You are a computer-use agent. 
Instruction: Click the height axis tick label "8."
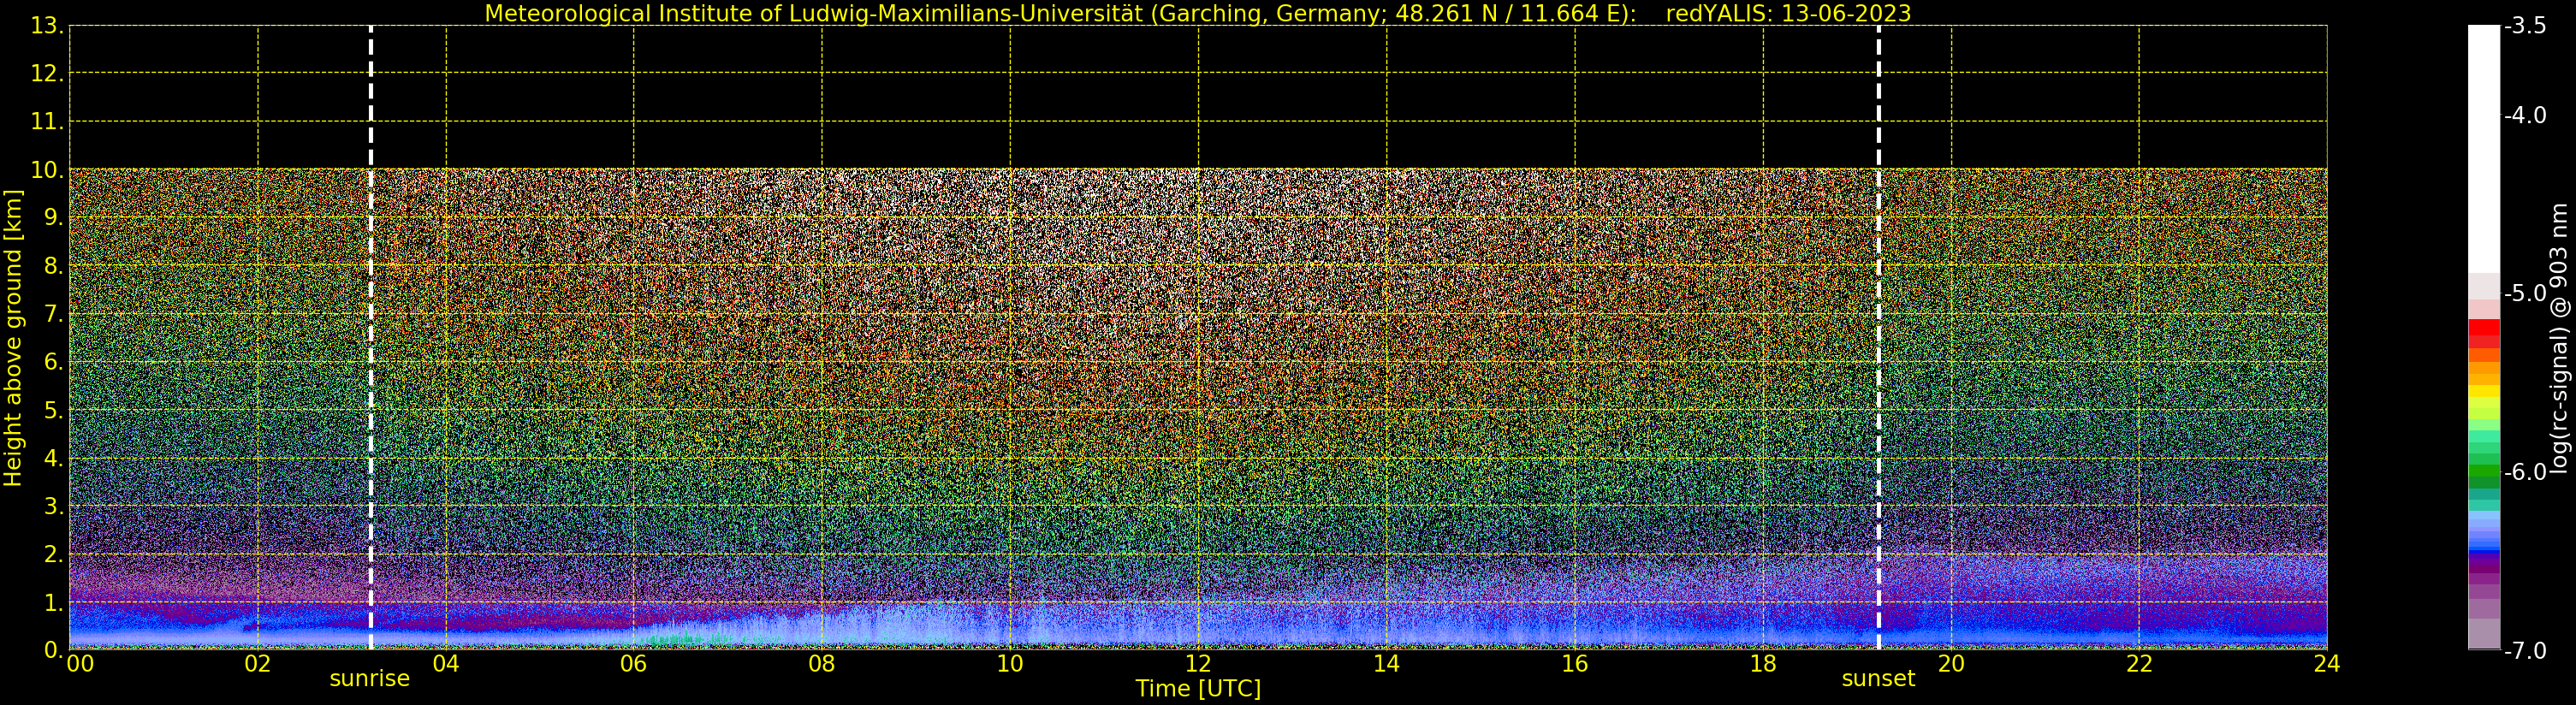[53, 266]
